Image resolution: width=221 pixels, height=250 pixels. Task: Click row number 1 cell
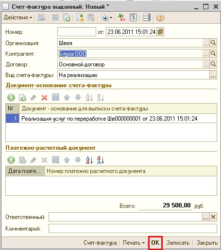[13, 119]
